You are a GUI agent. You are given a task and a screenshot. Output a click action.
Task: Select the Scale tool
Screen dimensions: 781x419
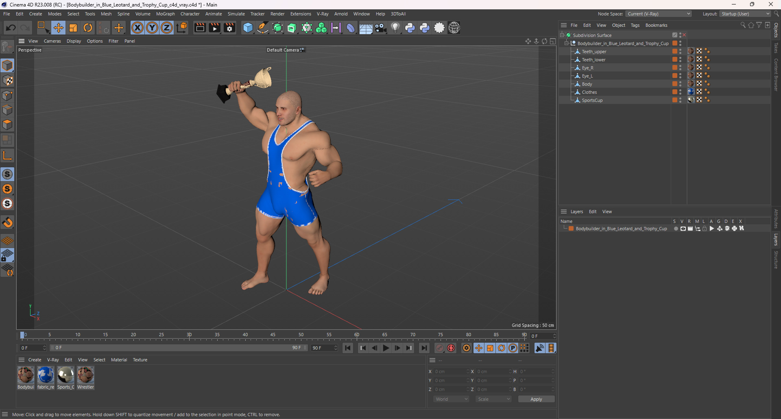(x=73, y=28)
